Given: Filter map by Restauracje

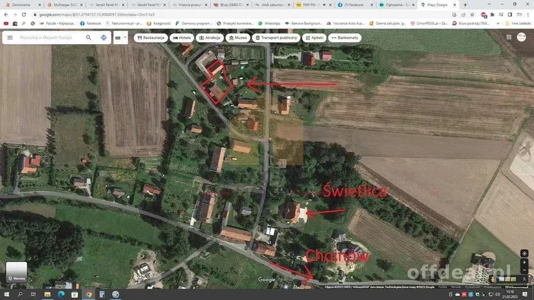Looking at the screenshot, I should pyautogui.click(x=151, y=38).
